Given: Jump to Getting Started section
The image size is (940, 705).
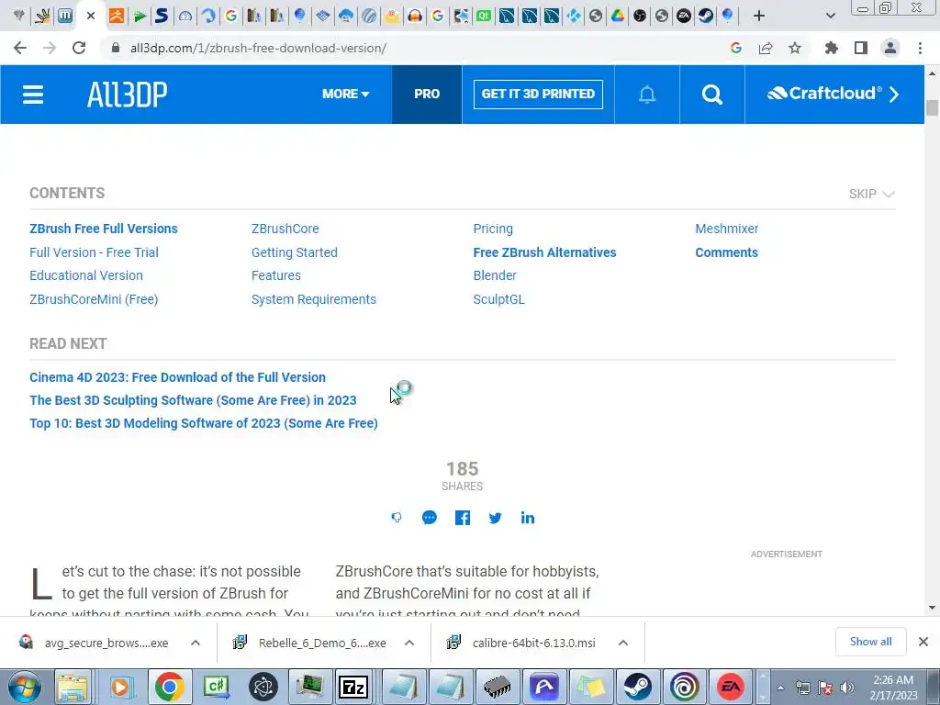Looking at the screenshot, I should (295, 252).
